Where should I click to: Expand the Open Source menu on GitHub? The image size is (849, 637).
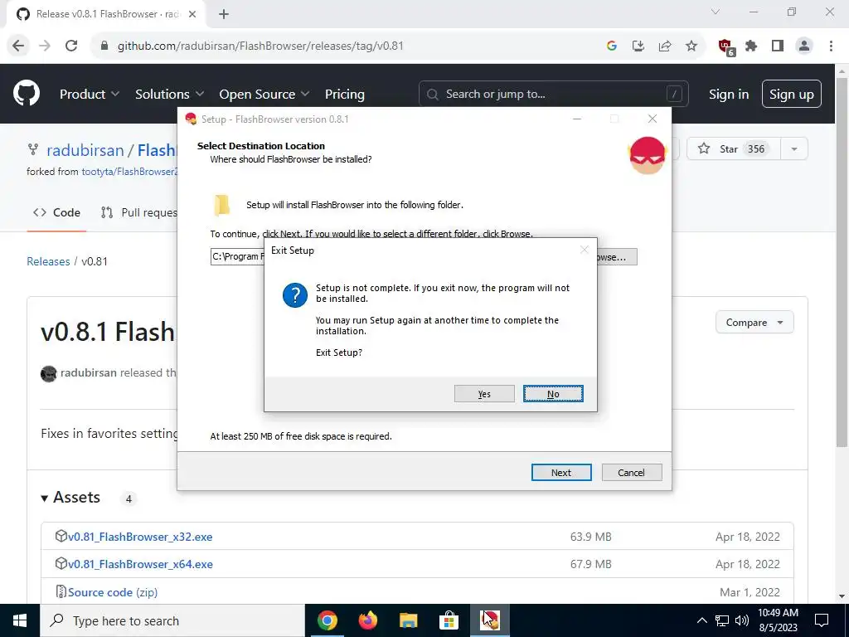264,94
